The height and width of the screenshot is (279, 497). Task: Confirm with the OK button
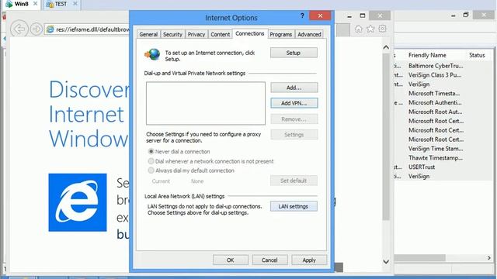tap(231, 260)
